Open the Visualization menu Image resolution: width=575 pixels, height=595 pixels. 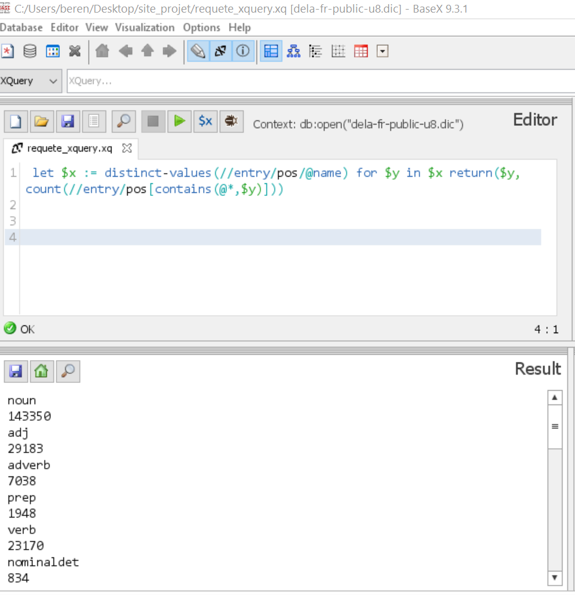coord(145,28)
